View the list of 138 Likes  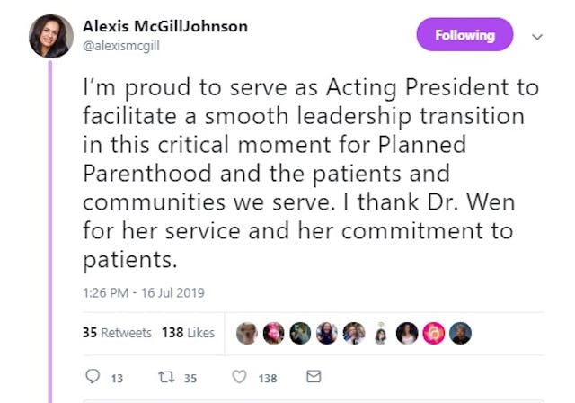coord(188,333)
